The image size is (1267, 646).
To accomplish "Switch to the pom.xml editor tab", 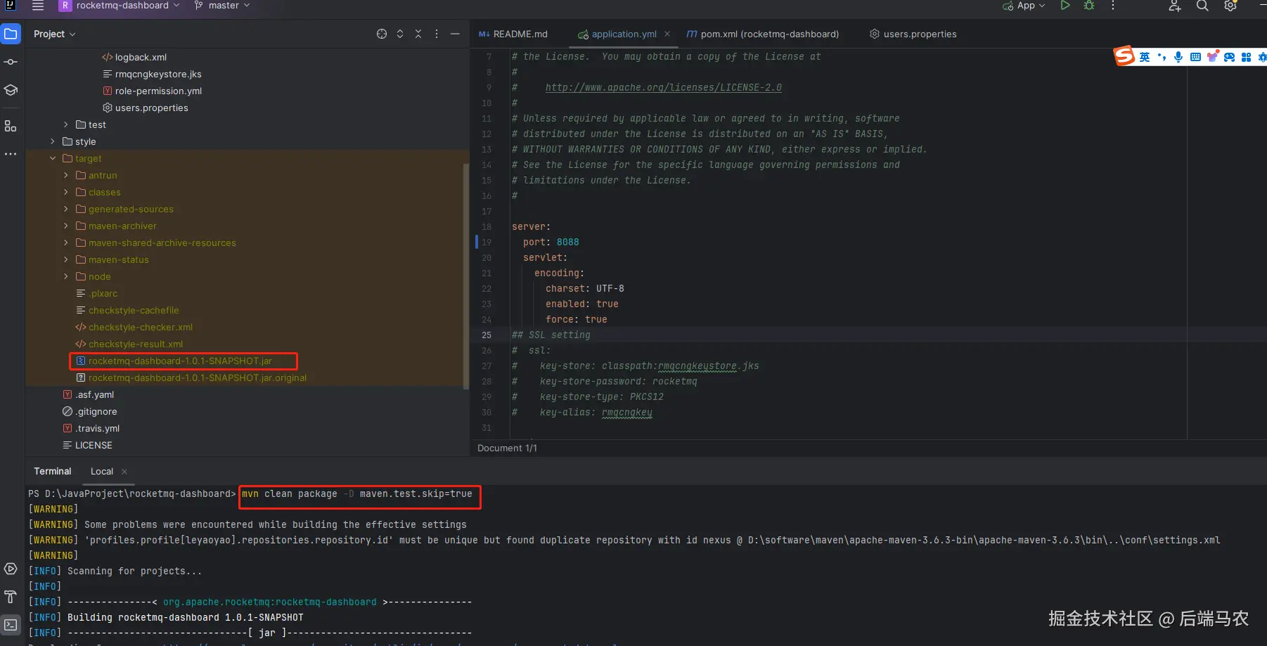I will (763, 34).
